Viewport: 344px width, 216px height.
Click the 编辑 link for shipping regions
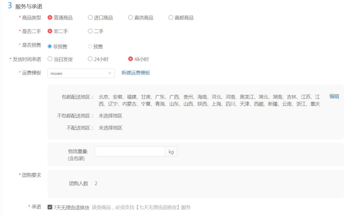334,96
